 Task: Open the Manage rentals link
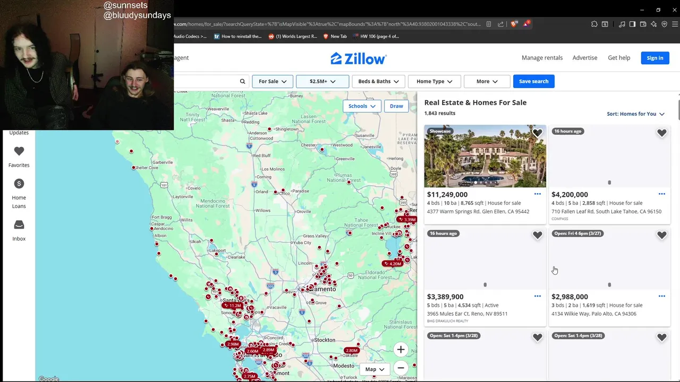[x=542, y=58]
